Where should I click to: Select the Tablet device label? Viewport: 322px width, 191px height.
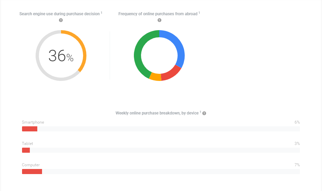coord(27,144)
